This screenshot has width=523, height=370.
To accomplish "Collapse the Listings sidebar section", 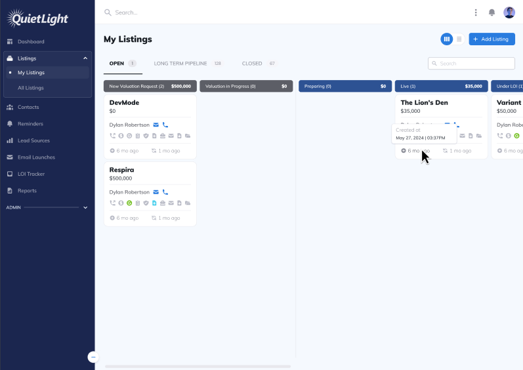I will click(85, 58).
